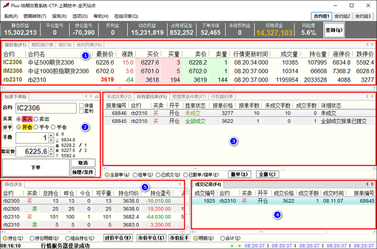Image resolution: width=377 pixels, height=249 pixels.
Task: Click right tab-scroll arrow in 标准下单板 panel
Action: 91,97
